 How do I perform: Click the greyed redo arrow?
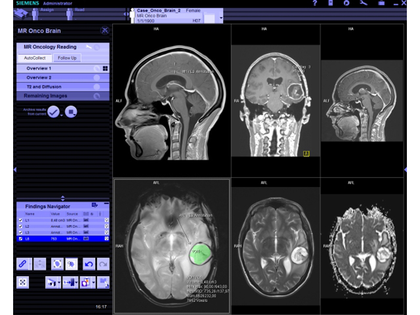pos(103,264)
